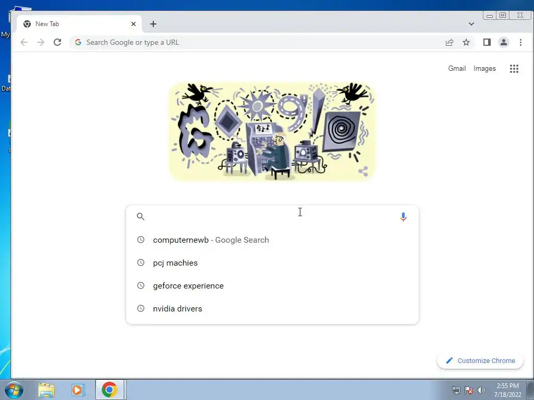Click the Google icon in the address bar
Image resolution: width=534 pixels, height=400 pixels.
click(78, 42)
